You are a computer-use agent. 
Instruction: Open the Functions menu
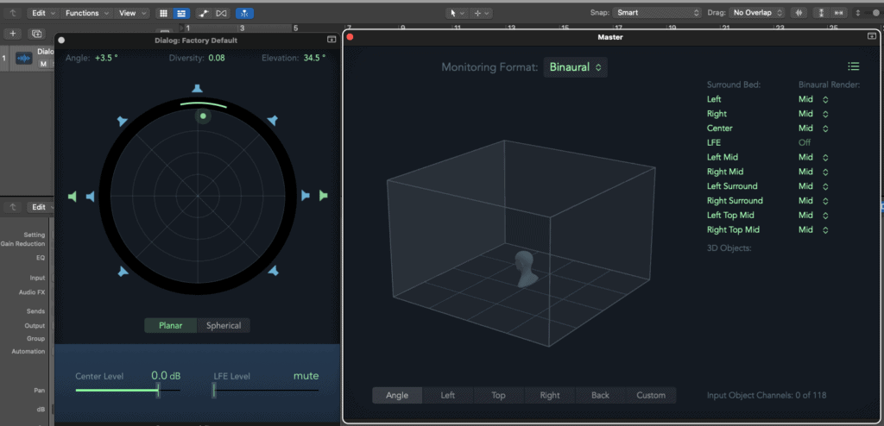86,14
